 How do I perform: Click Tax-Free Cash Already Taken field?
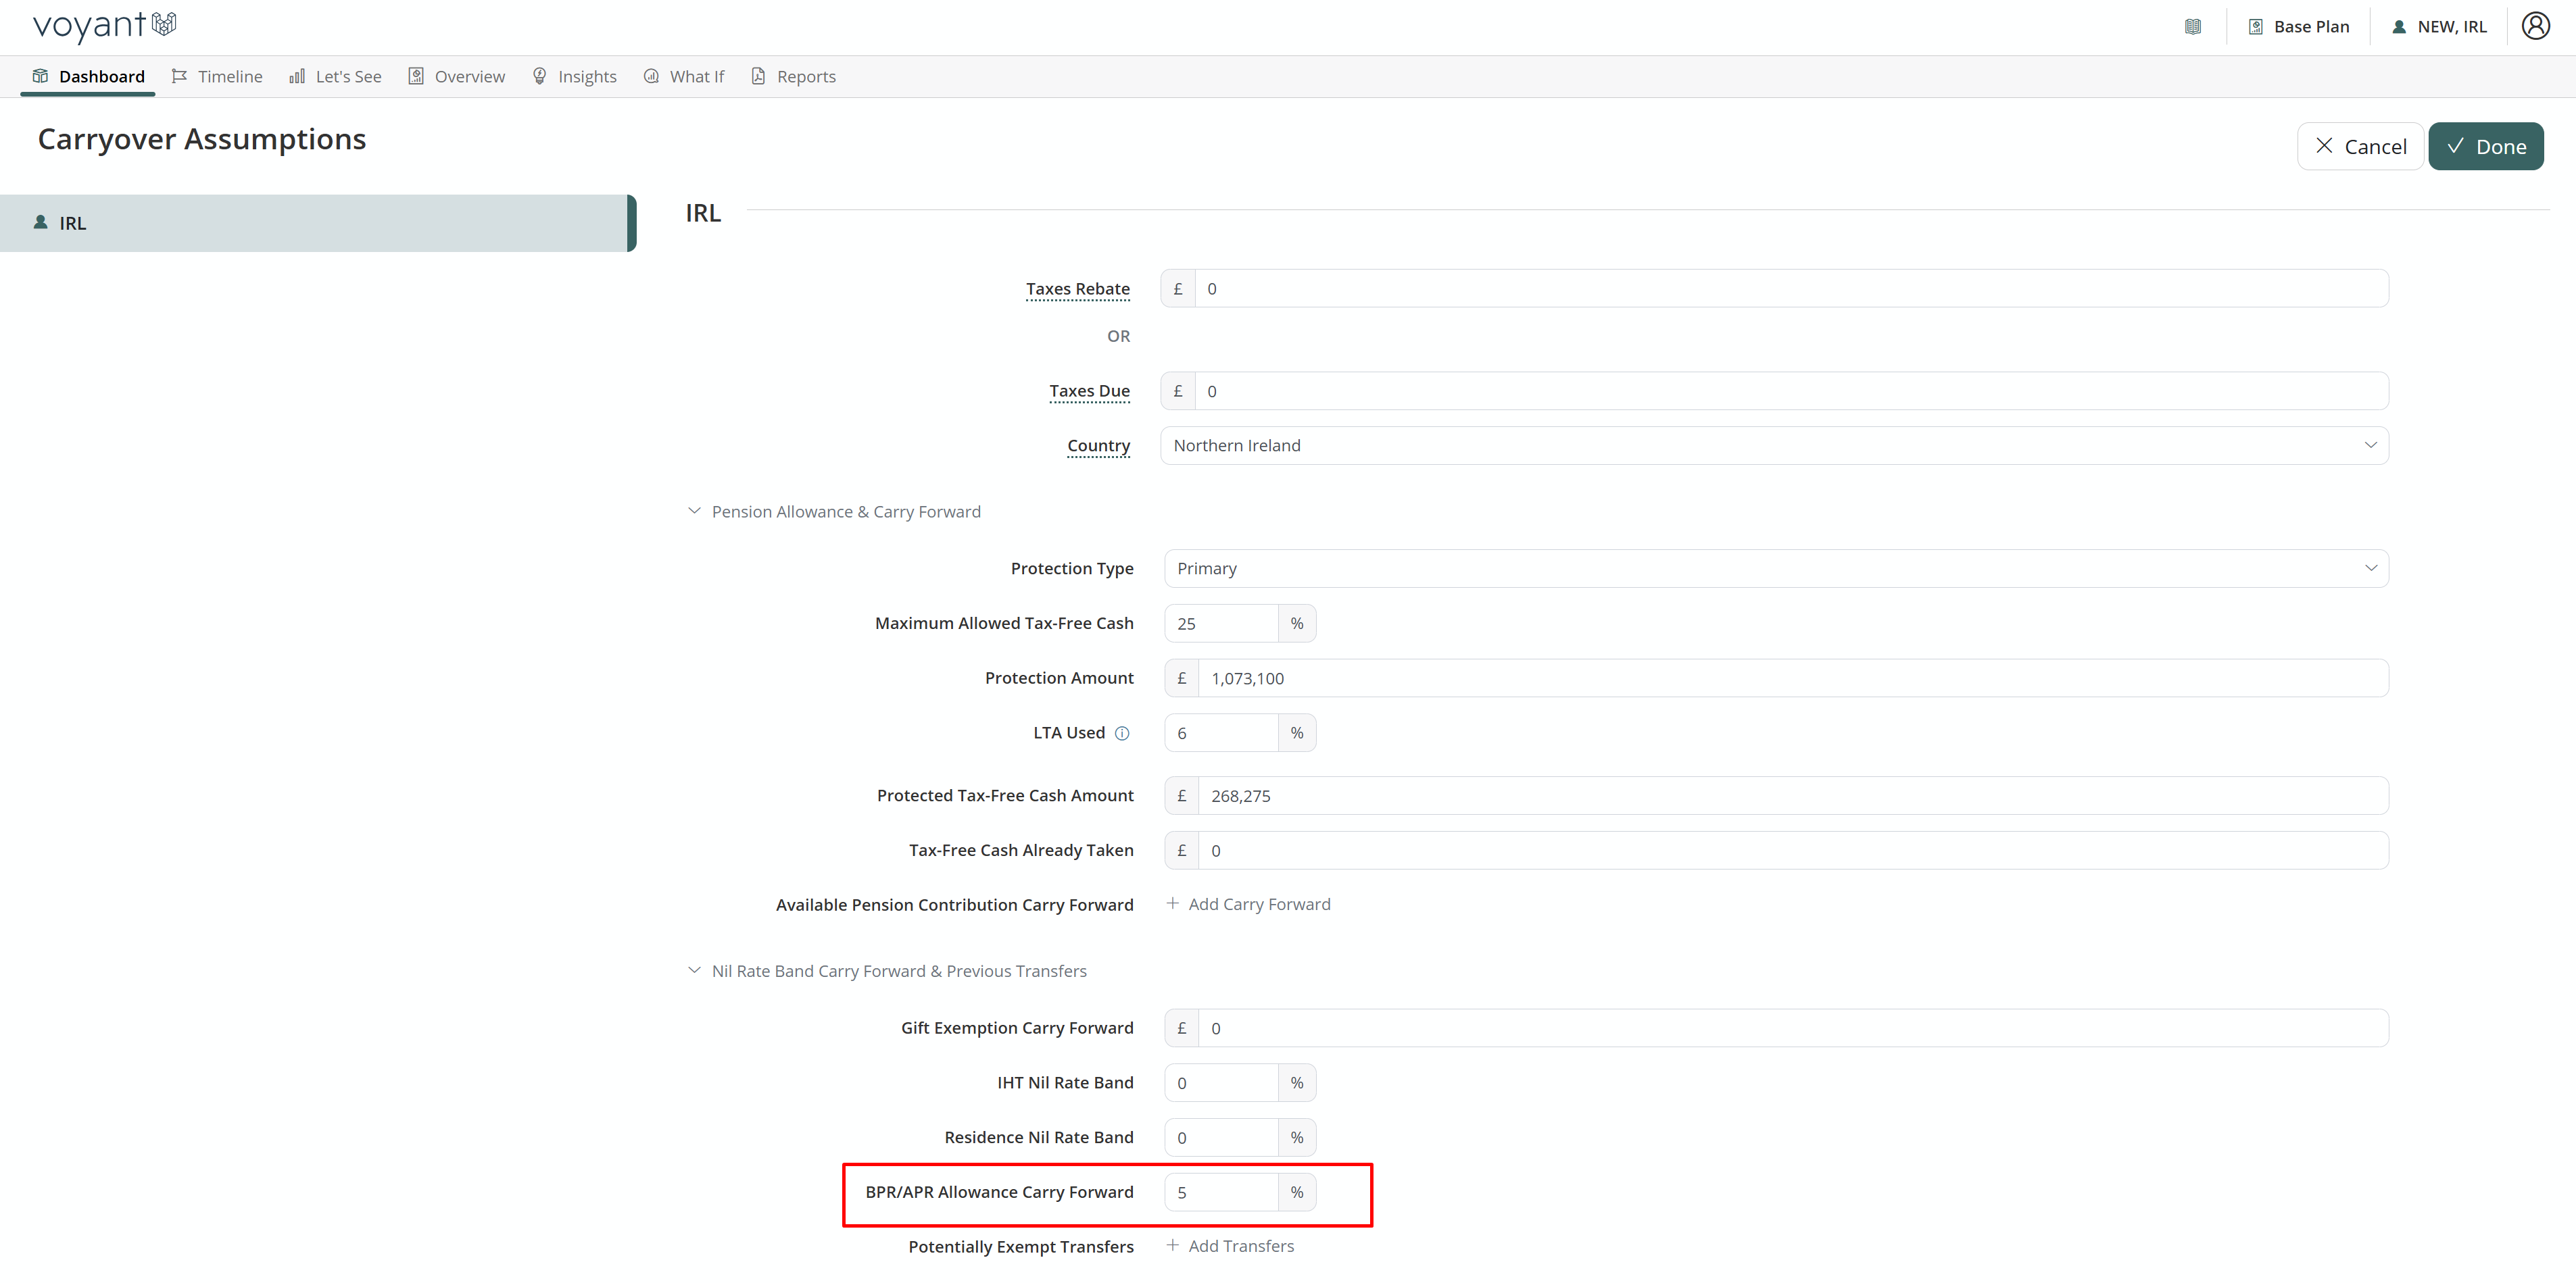click(x=1793, y=851)
